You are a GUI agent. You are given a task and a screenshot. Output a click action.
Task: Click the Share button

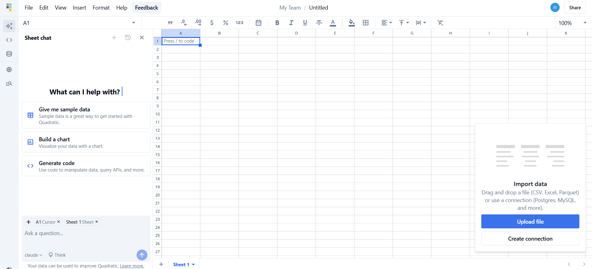575,8
